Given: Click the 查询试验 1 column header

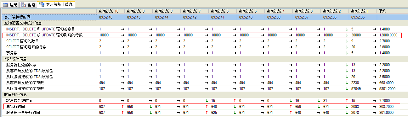Looking at the screenshot, I should coord(363,11).
